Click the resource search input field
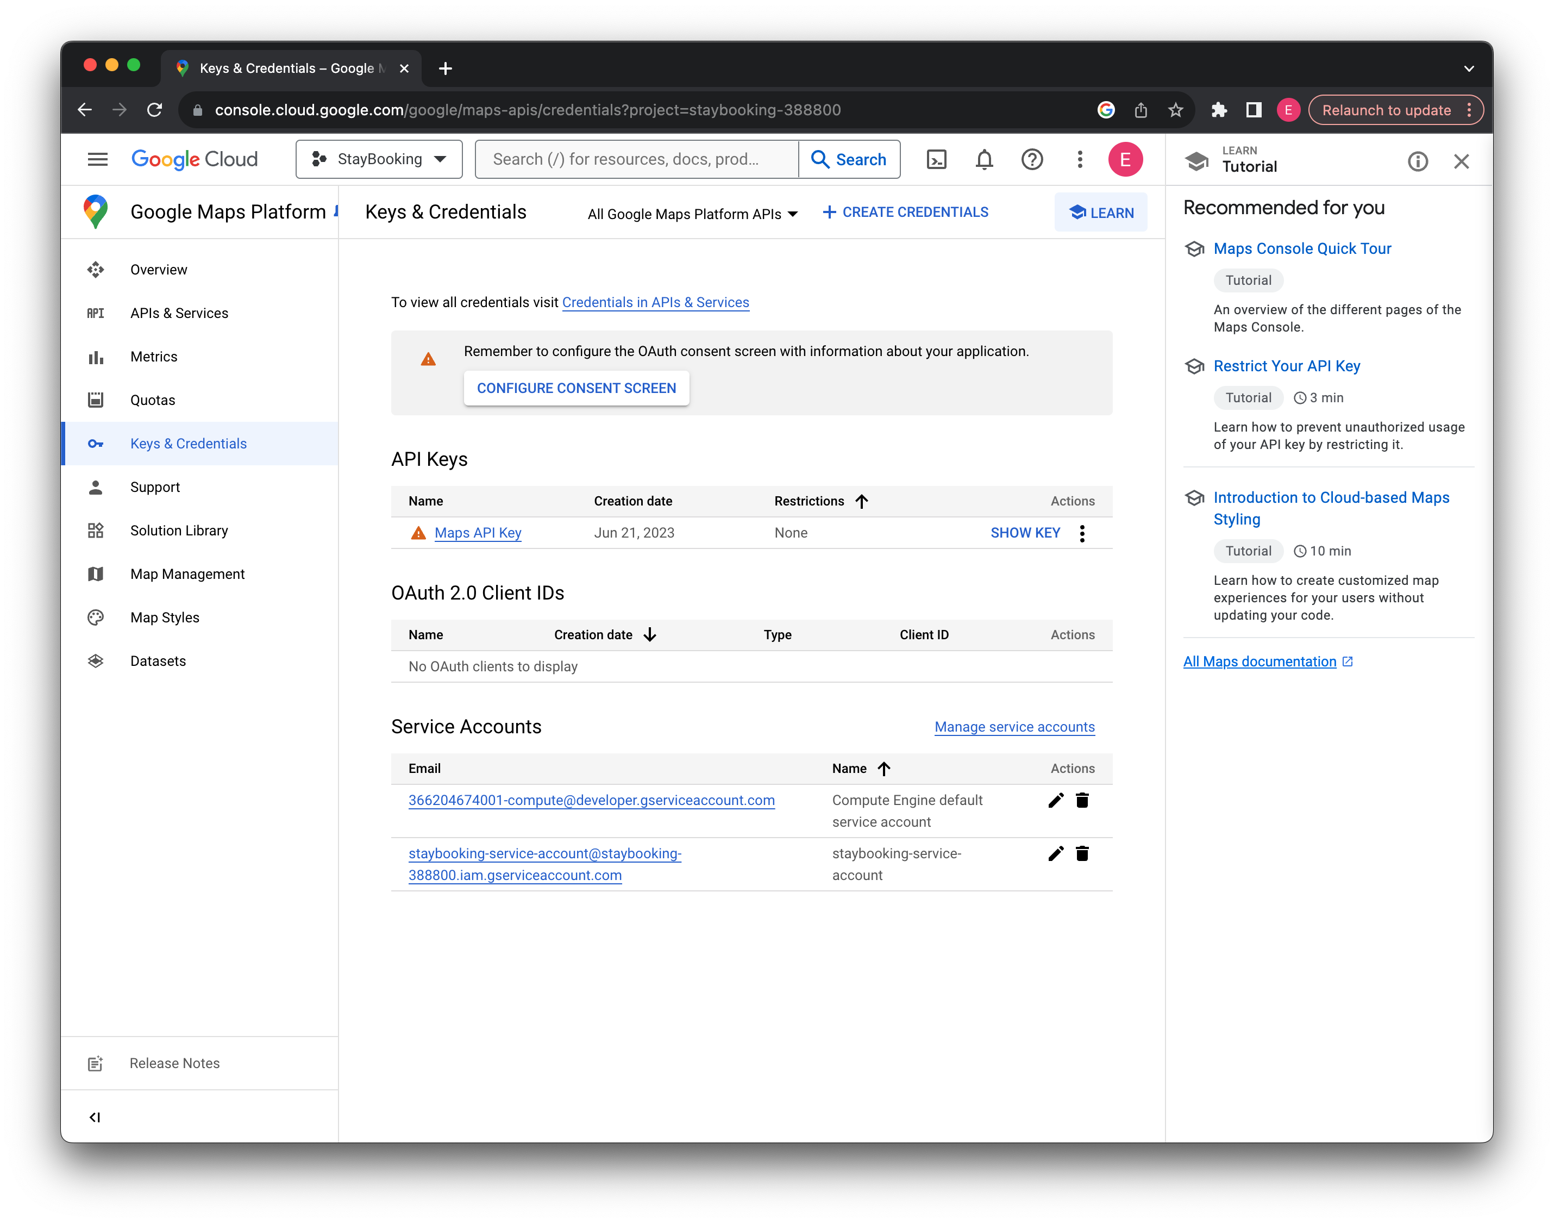Screen dimensions: 1554x1223 [x=636, y=159]
